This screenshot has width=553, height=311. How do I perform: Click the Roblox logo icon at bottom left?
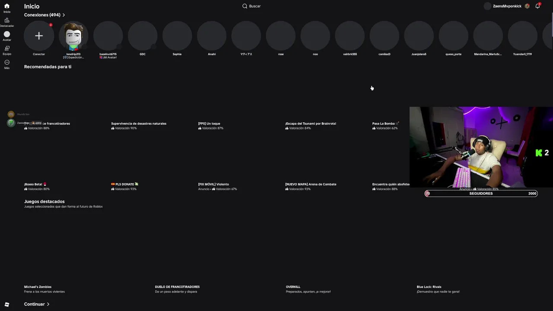(7, 305)
